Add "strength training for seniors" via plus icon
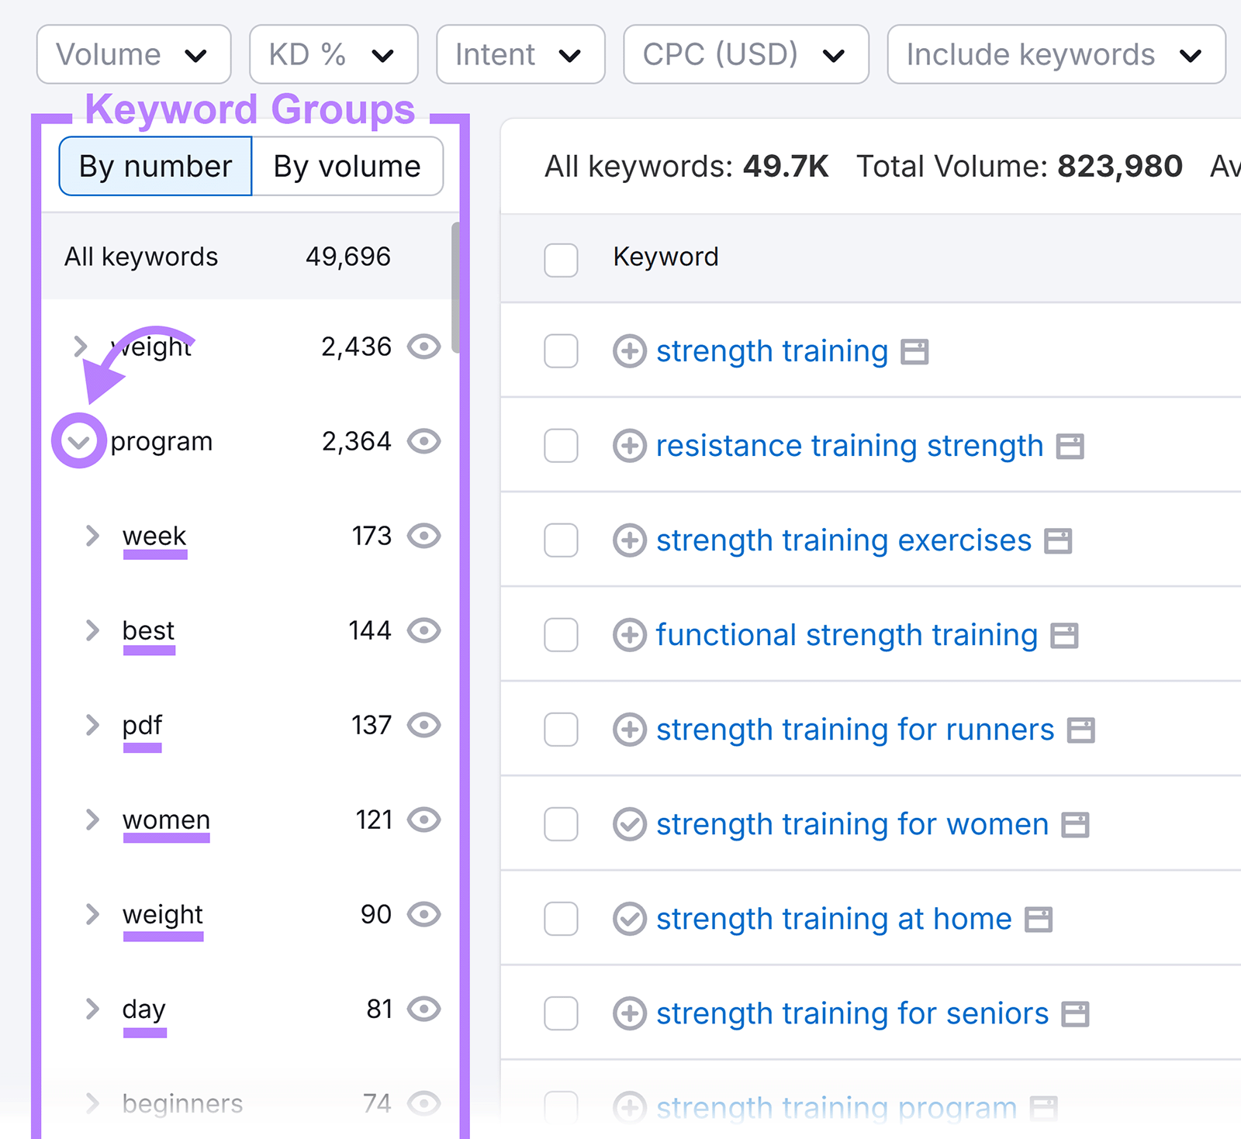Viewport: 1241px width, 1139px height. (x=630, y=1013)
